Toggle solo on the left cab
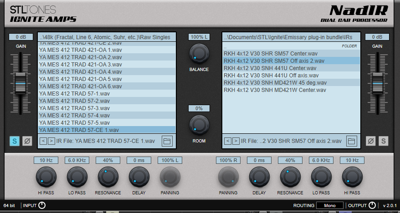 (15, 141)
